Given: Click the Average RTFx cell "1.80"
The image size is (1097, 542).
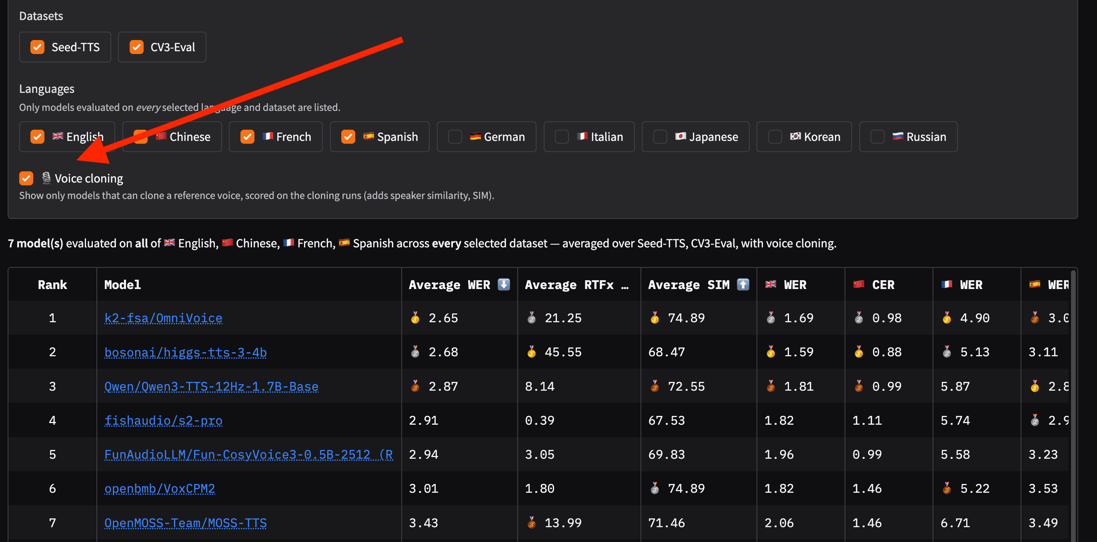Looking at the screenshot, I should tap(540, 488).
